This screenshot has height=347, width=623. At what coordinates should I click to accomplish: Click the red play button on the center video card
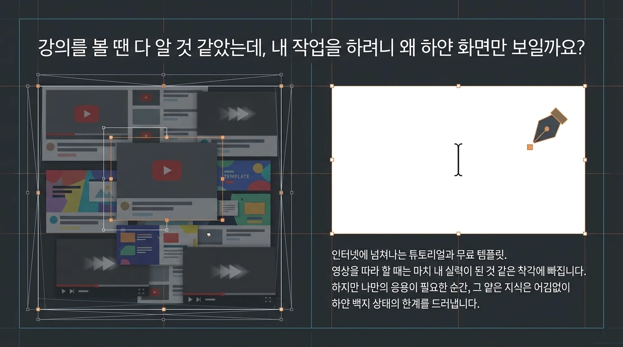(x=167, y=170)
